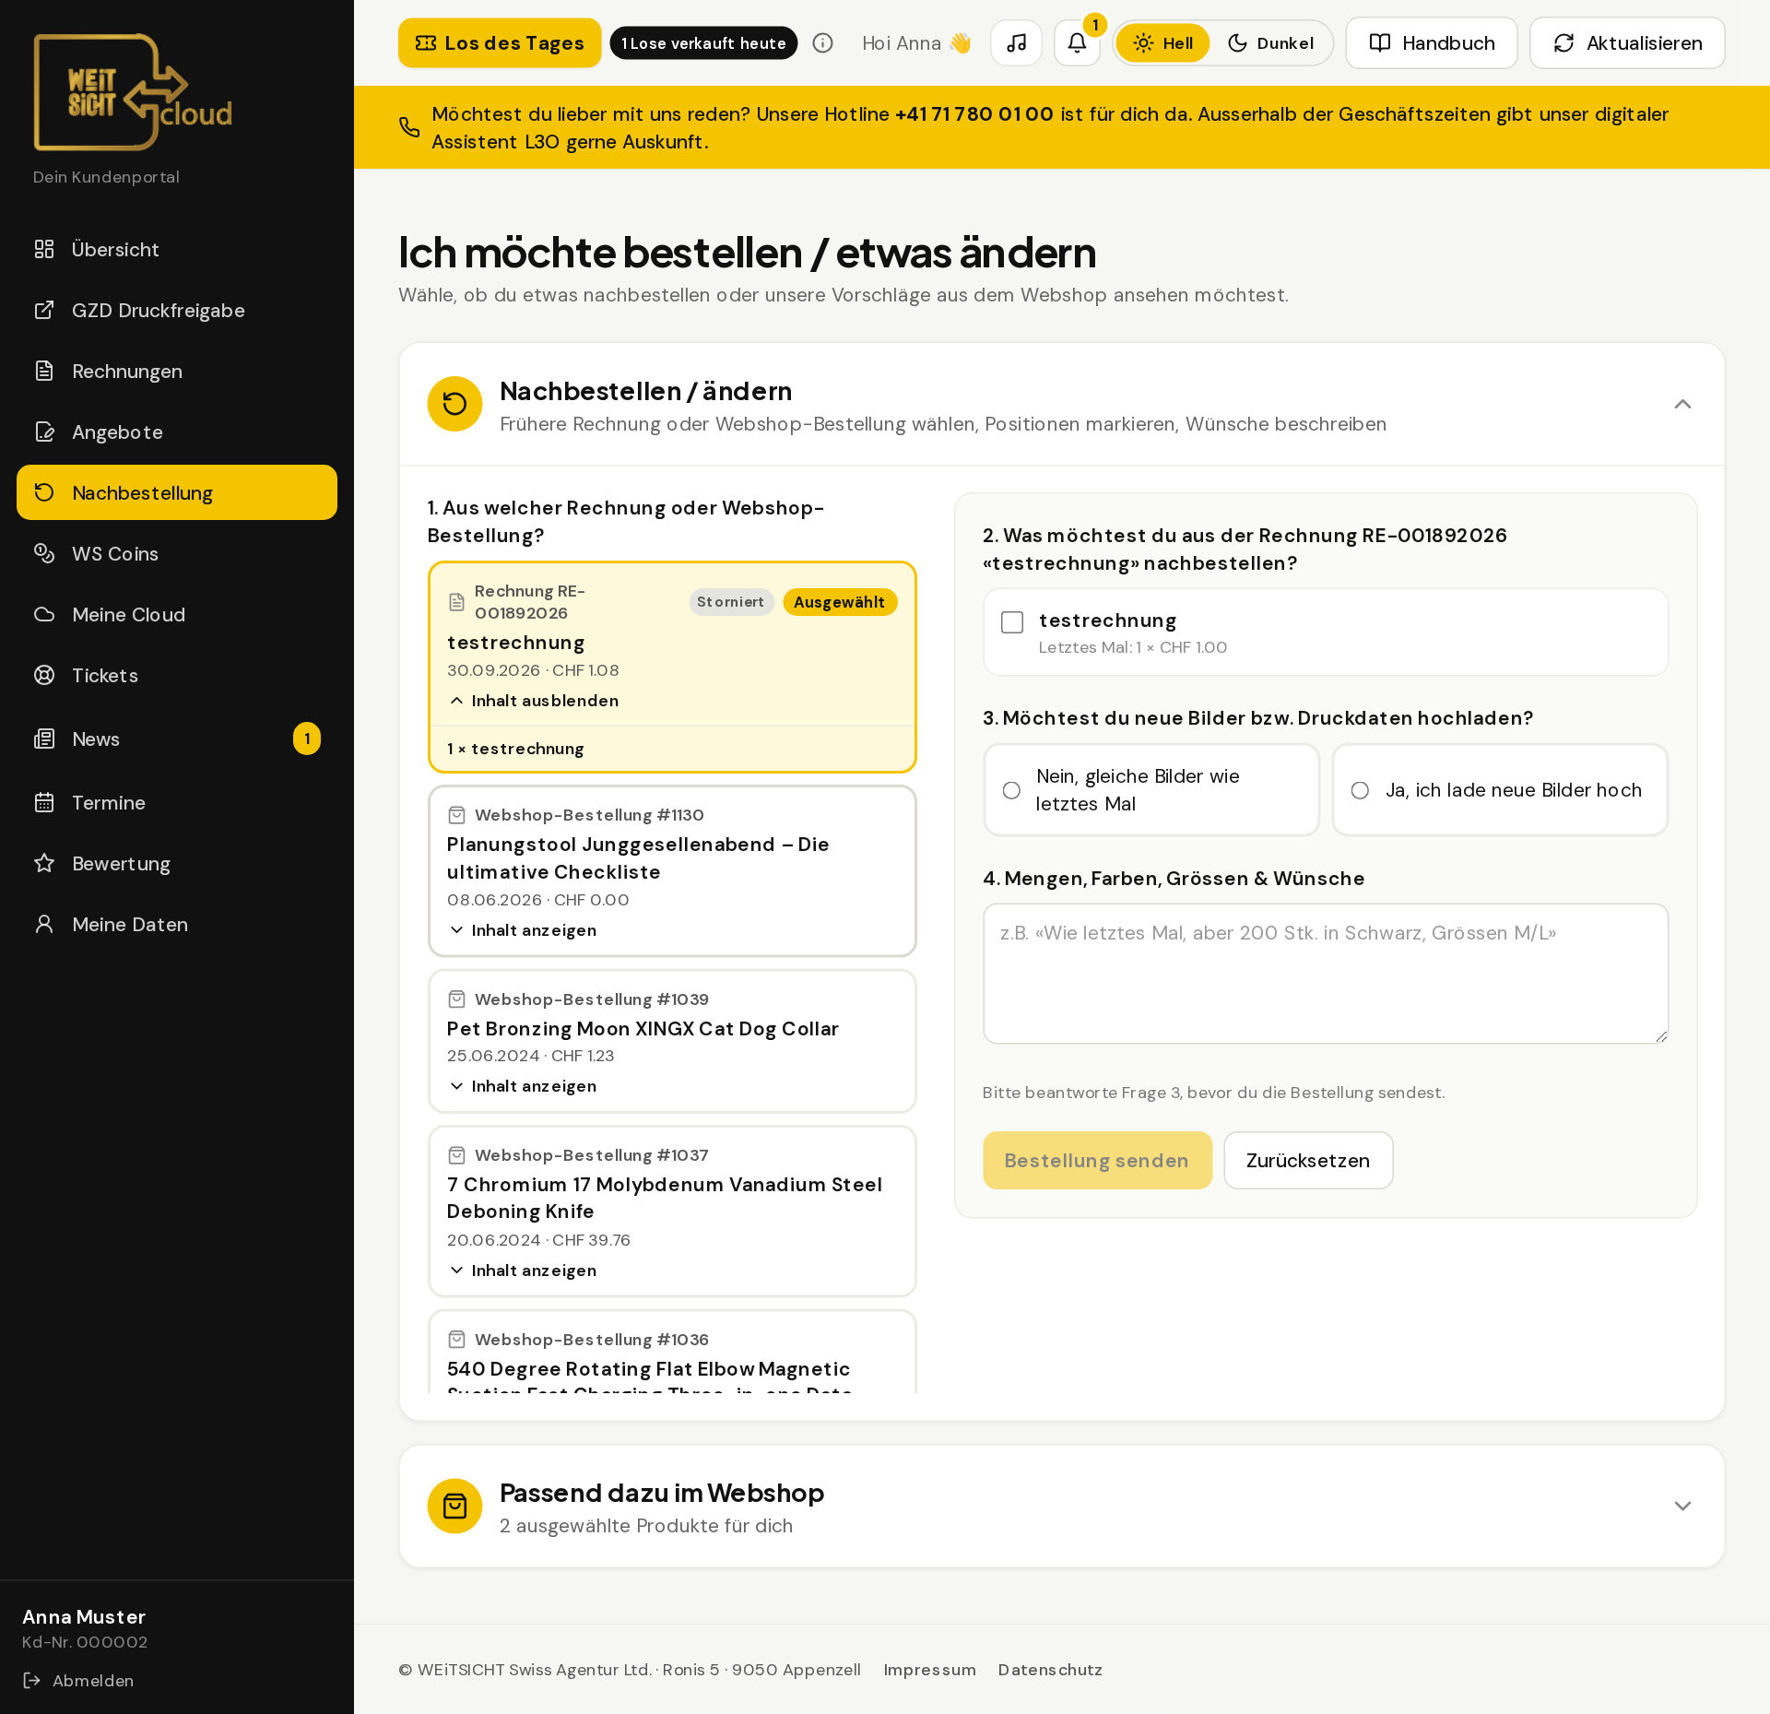
Task: Open the Handbuch
Action: point(1431,43)
